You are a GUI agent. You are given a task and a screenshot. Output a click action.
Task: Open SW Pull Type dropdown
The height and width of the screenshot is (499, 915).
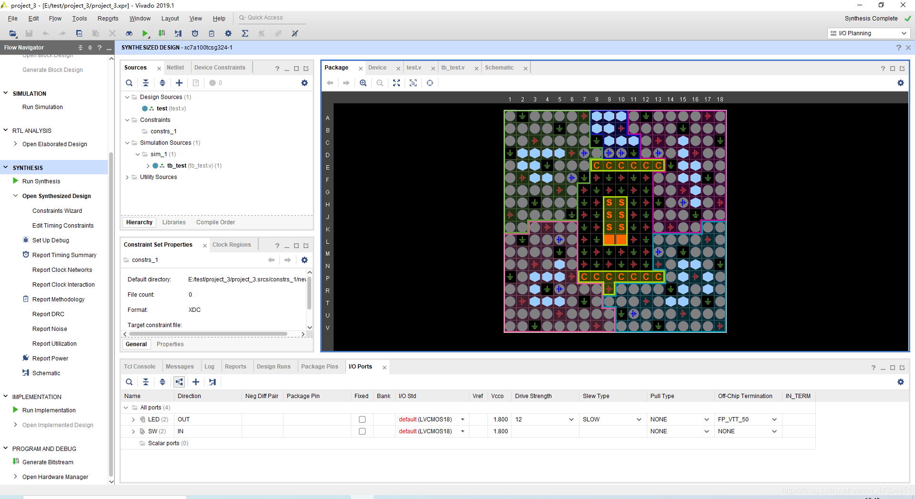click(707, 431)
